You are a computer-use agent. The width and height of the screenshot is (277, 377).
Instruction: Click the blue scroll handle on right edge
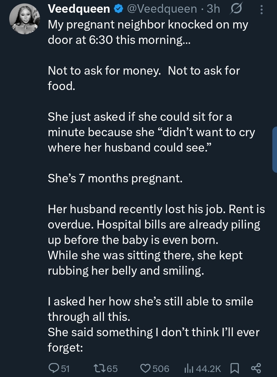click(274, 149)
